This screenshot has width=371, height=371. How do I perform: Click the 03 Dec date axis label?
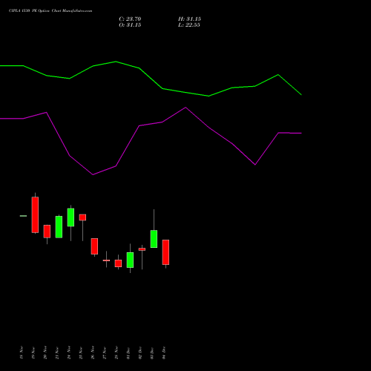152,352
